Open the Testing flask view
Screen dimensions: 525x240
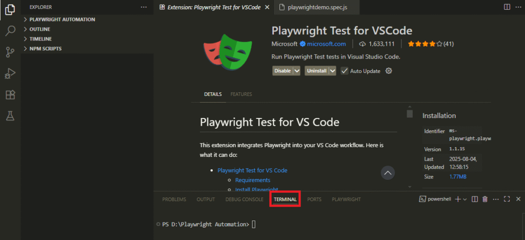(x=10, y=116)
